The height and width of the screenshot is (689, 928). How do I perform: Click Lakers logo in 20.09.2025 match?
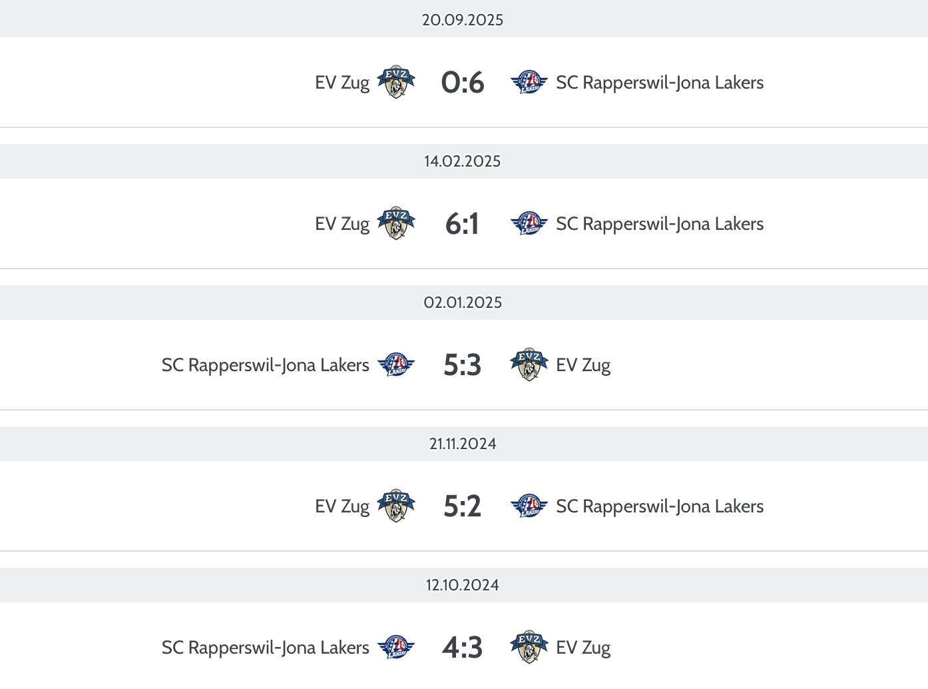pos(529,83)
